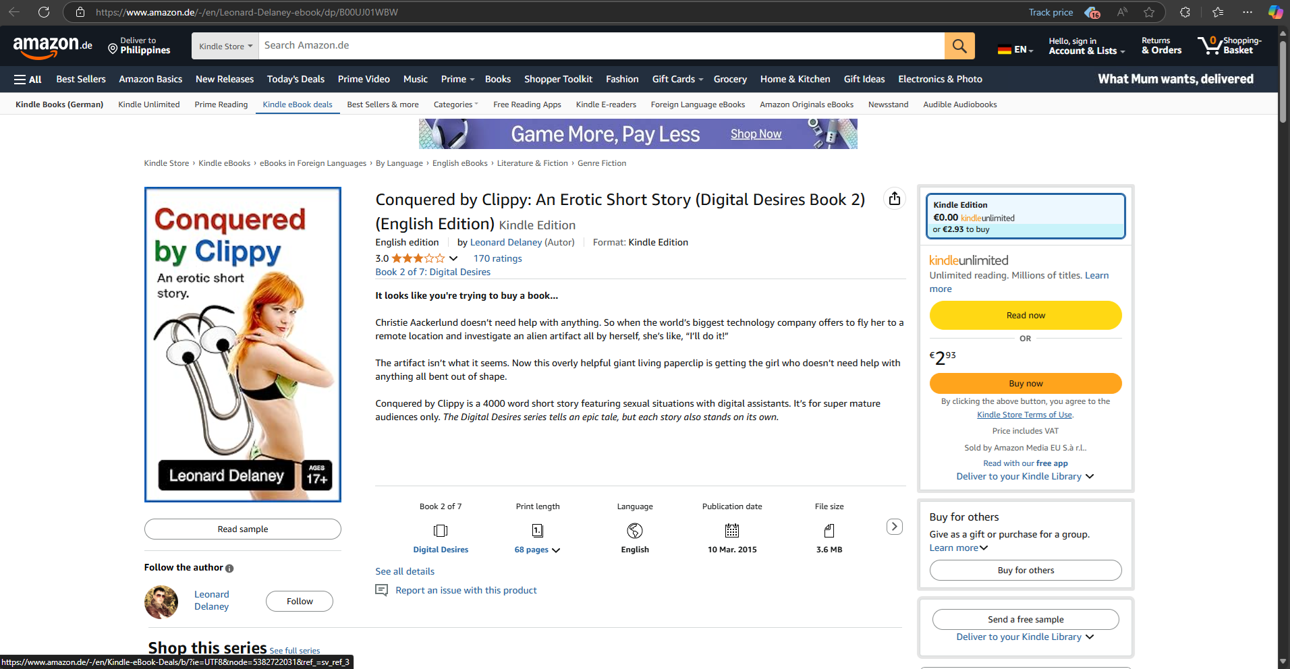Open Today's Deals menu item
The image size is (1290, 669).
(x=296, y=79)
